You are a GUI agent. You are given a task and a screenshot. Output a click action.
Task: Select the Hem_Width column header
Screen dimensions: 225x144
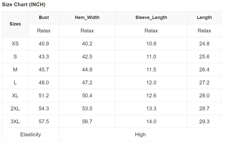pos(87,17)
